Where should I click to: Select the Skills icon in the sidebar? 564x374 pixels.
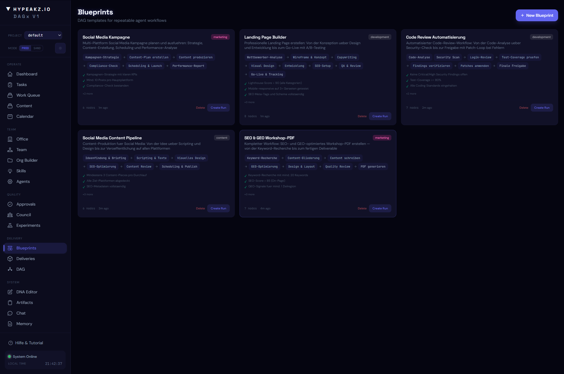click(x=10, y=171)
